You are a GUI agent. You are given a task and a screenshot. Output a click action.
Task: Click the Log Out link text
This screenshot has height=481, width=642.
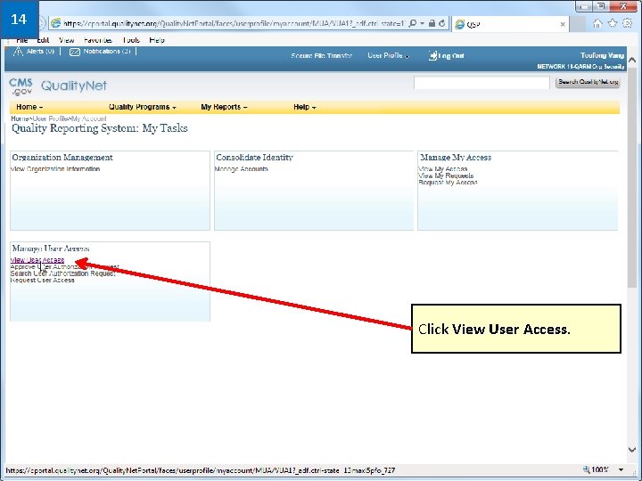(451, 55)
